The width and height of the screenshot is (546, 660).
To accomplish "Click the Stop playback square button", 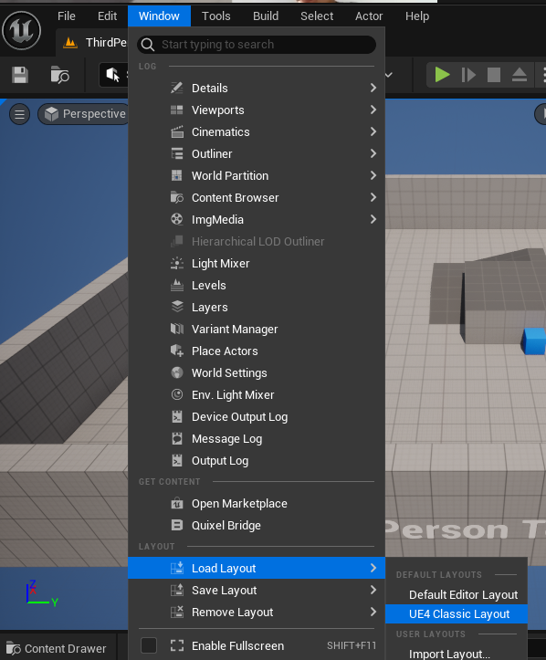I will [494, 75].
